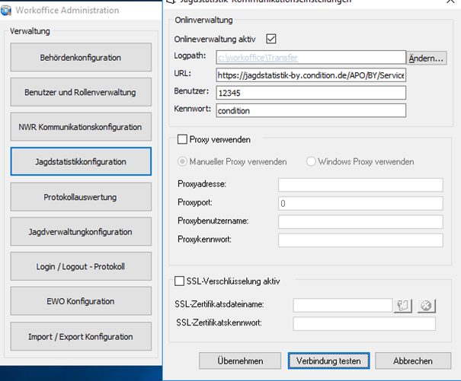Screen dimensions: 461x381
Task: Click the Ändern... button for Logpath
Action: (427, 58)
